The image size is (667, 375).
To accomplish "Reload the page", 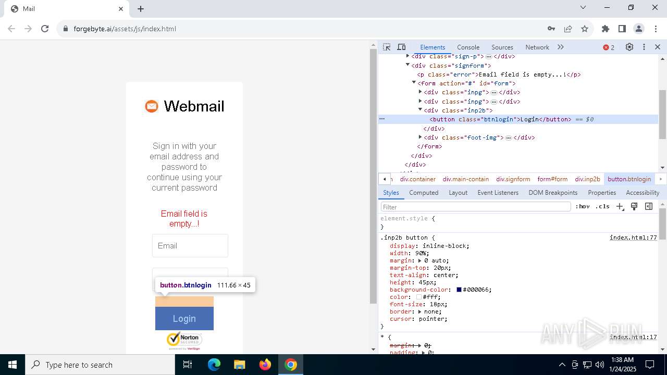I will click(x=45, y=29).
